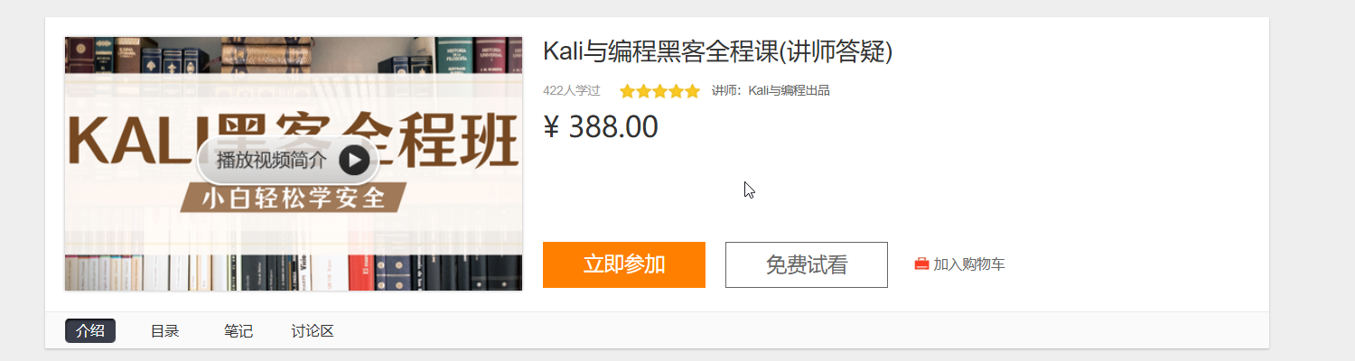Image resolution: width=1355 pixels, height=361 pixels.
Task: Click the 422人学过 learner count
Action: tap(572, 90)
